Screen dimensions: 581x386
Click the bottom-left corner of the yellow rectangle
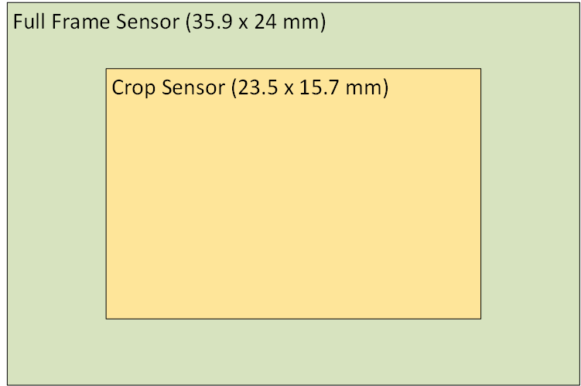[107, 318]
